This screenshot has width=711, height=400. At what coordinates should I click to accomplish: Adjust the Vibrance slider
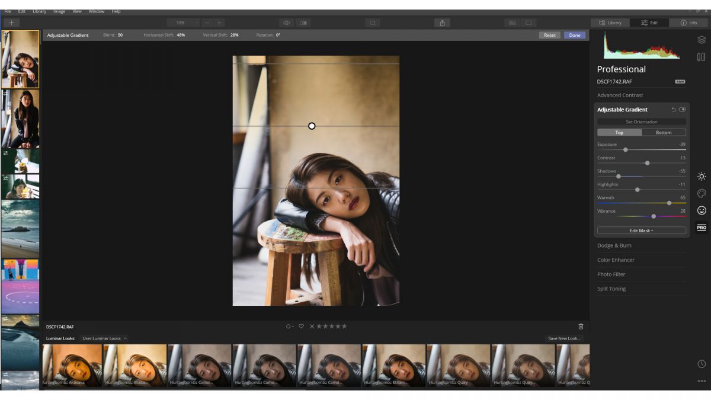642,216
